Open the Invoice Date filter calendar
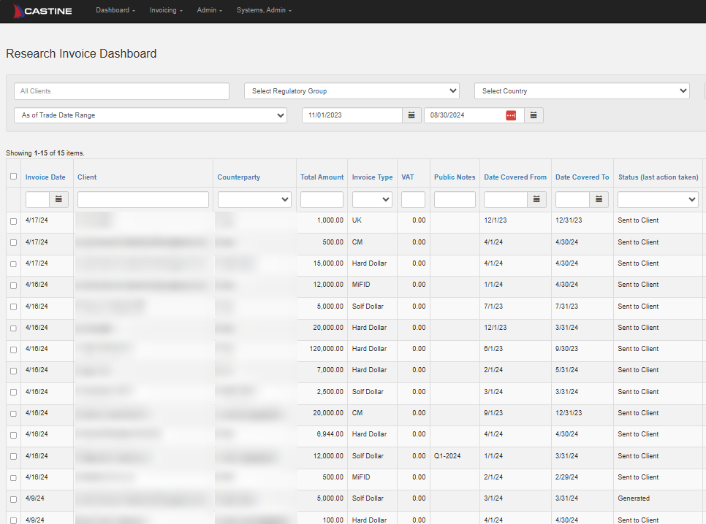706x524 pixels. point(58,199)
